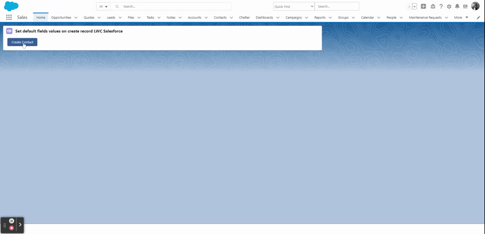Image resolution: width=485 pixels, height=234 pixels.
Task: Open the Quick Find combo box
Action: pyautogui.click(x=294, y=6)
